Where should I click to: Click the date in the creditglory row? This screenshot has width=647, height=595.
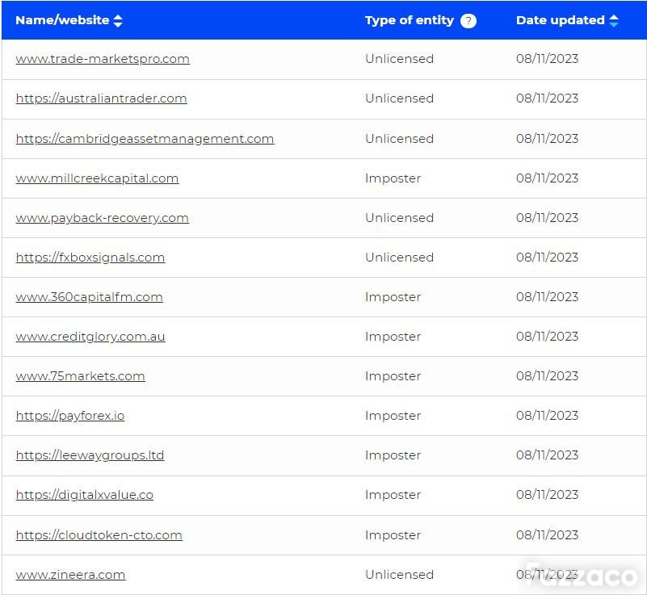[x=547, y=337]
